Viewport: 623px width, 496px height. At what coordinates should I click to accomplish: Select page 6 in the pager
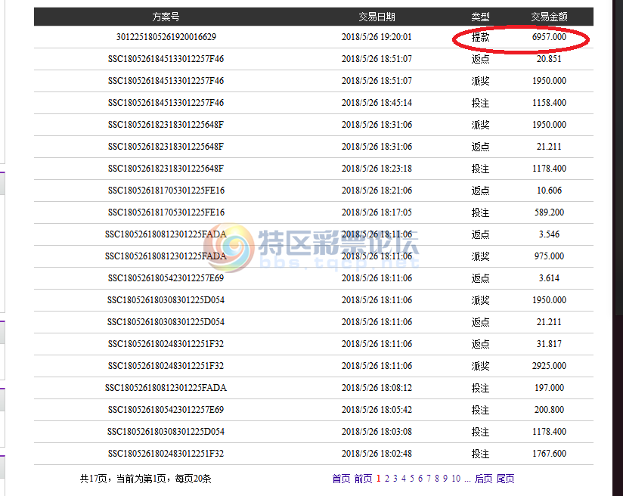420,479
